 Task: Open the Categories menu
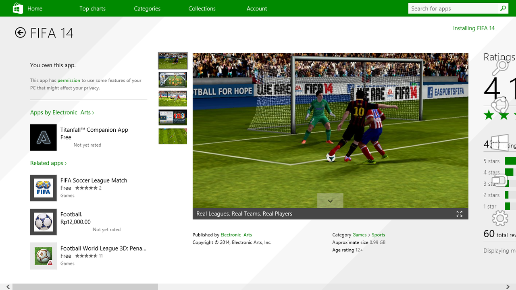147,8
